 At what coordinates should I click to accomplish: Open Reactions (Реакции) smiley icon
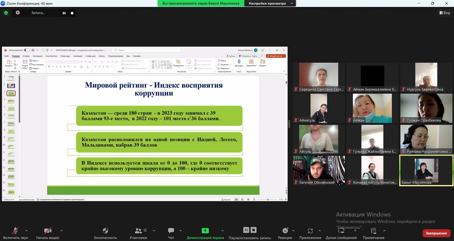(x=285, y=231)
